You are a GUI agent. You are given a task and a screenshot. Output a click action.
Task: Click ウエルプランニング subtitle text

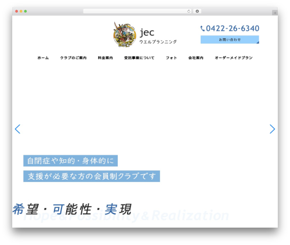[158, 42]
